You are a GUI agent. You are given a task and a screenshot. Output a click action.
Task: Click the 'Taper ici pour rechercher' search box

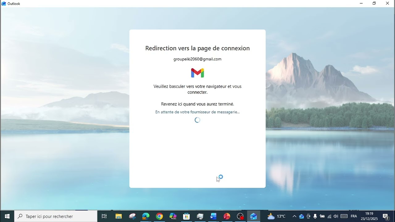click(x=56, y=216)
